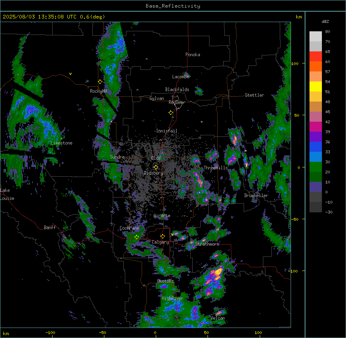This screenshot has height=338, width=346.
Task: Click the Strathmore town label
Action: (207, 244)
